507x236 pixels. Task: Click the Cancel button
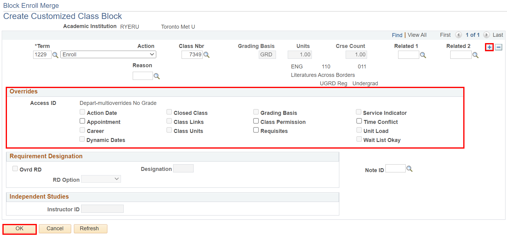click(x=55, y=228)
